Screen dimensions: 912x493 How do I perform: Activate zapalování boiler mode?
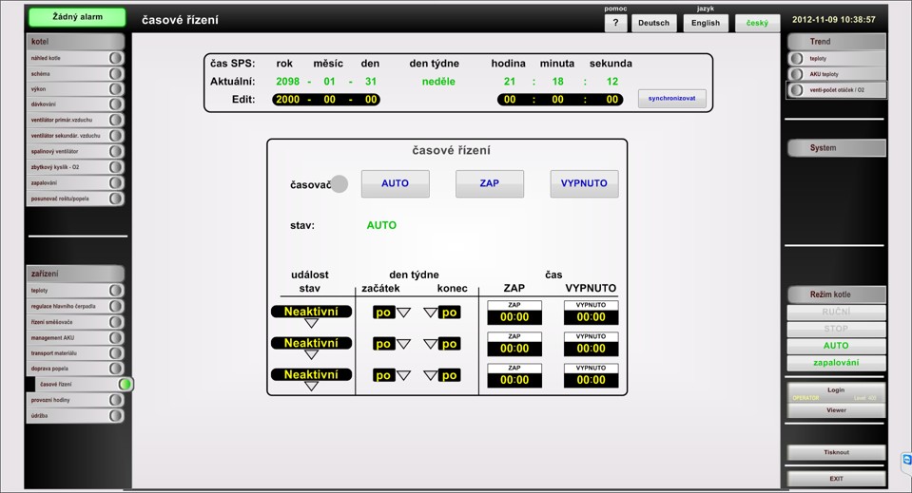click(x=836, y=362)
